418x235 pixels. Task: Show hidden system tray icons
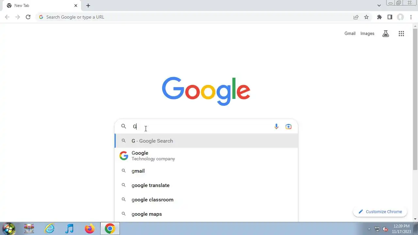click(369, 229)
